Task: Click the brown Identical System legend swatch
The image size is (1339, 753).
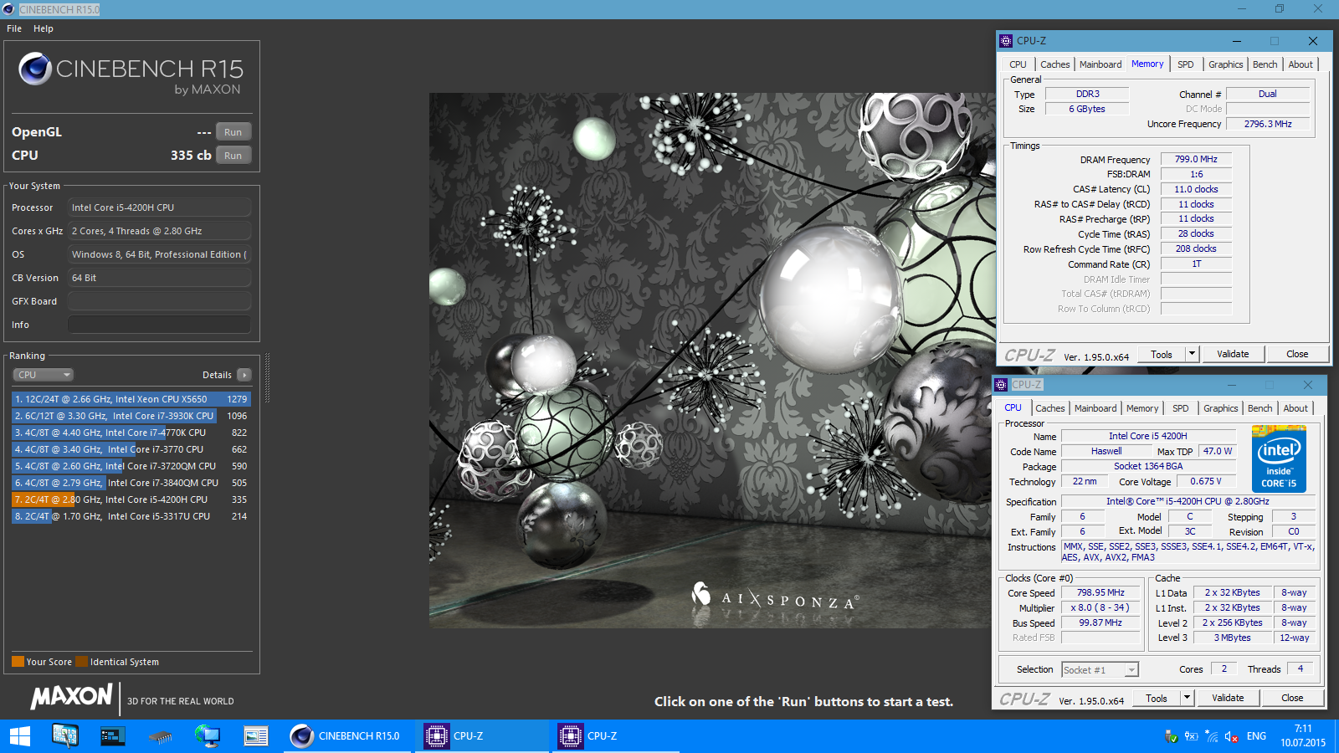Action: 81,662
